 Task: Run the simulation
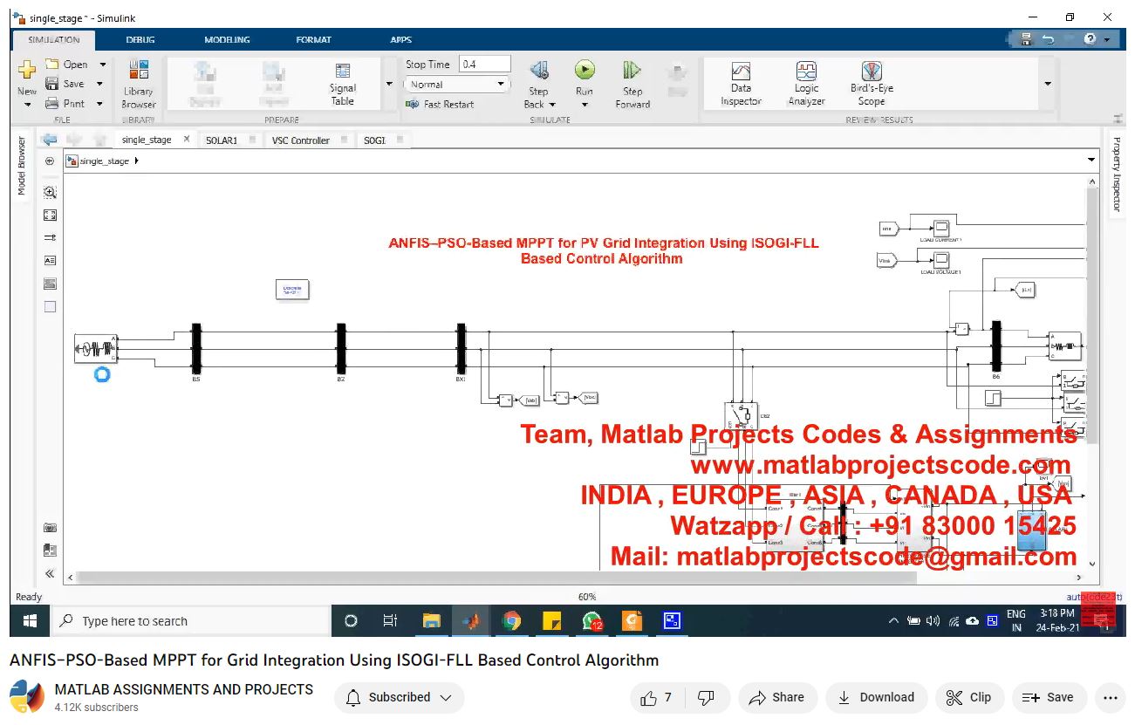[x=585, y=70]
